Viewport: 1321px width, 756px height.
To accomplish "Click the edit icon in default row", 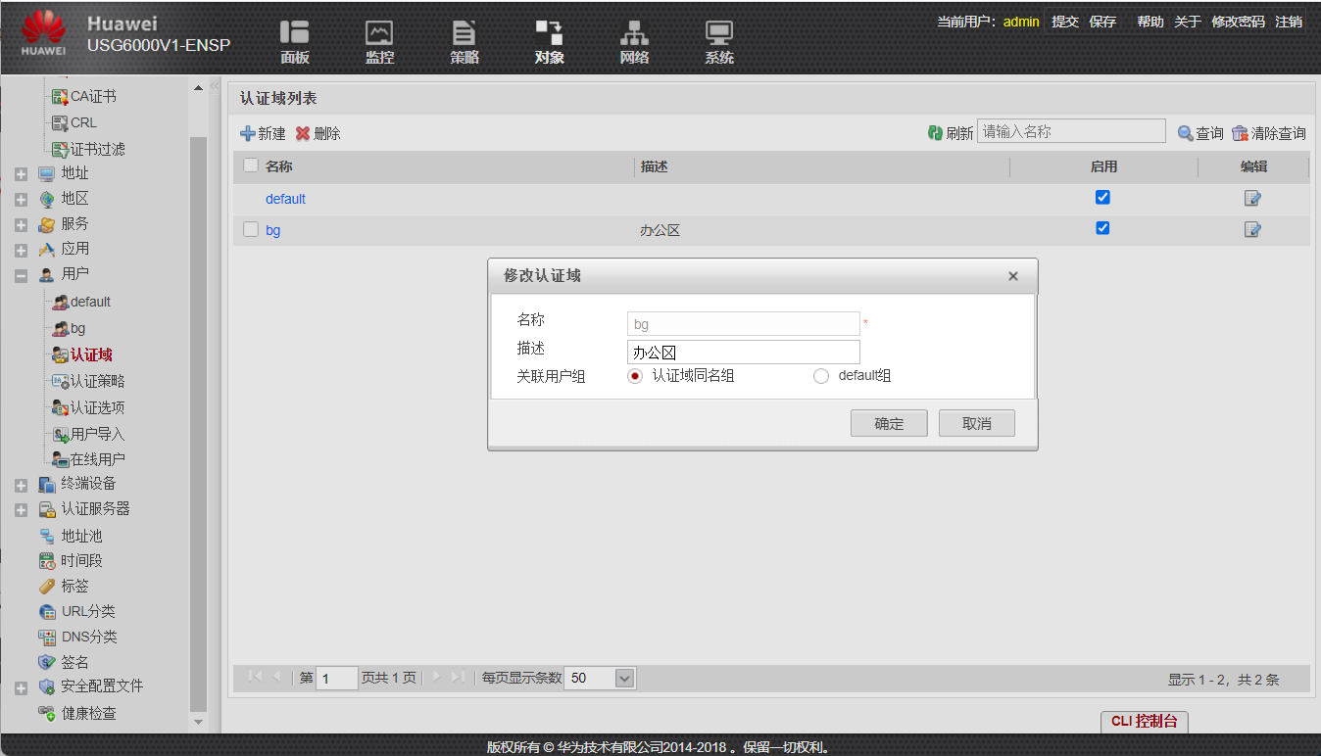I will point(1252,198).
